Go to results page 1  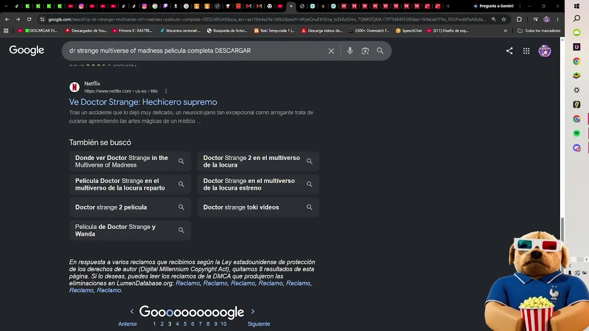click(x=155, y=324)
